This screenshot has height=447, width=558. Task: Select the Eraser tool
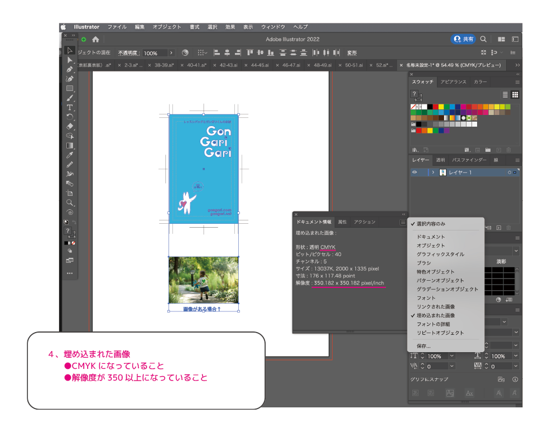pyautogui.click(x=70, y=126)
